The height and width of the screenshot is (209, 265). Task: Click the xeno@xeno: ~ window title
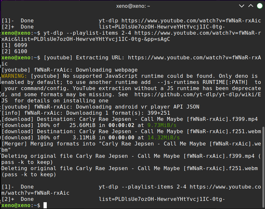(x=133, y=6)
